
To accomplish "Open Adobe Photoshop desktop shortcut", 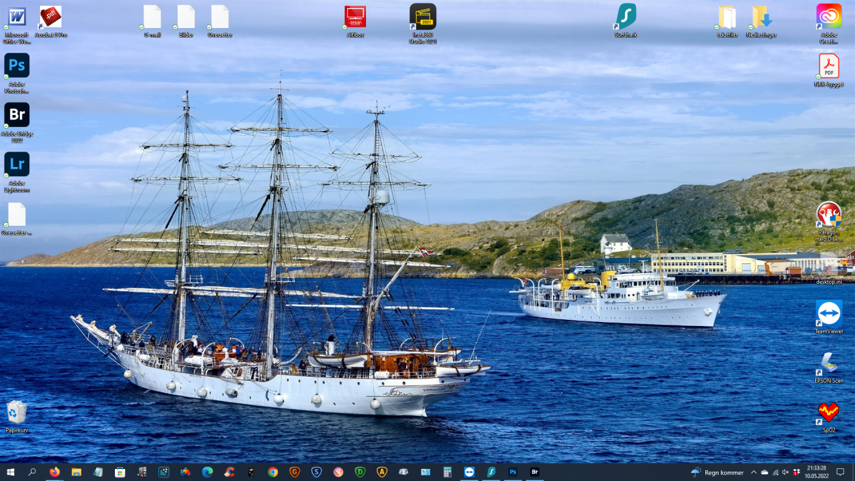I will [x=17, y=66].
